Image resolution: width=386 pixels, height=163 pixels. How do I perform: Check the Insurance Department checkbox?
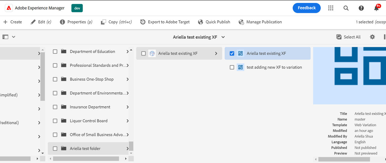pos(55,107)
